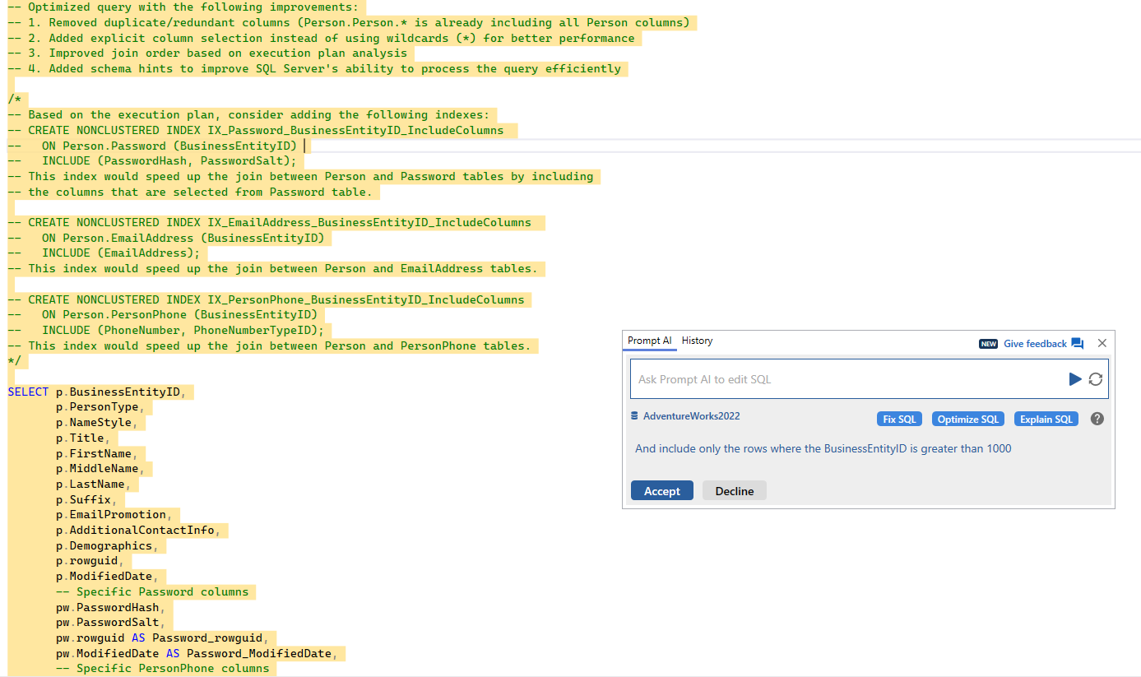
Task: Switch to the History tab
Action: 697,341
